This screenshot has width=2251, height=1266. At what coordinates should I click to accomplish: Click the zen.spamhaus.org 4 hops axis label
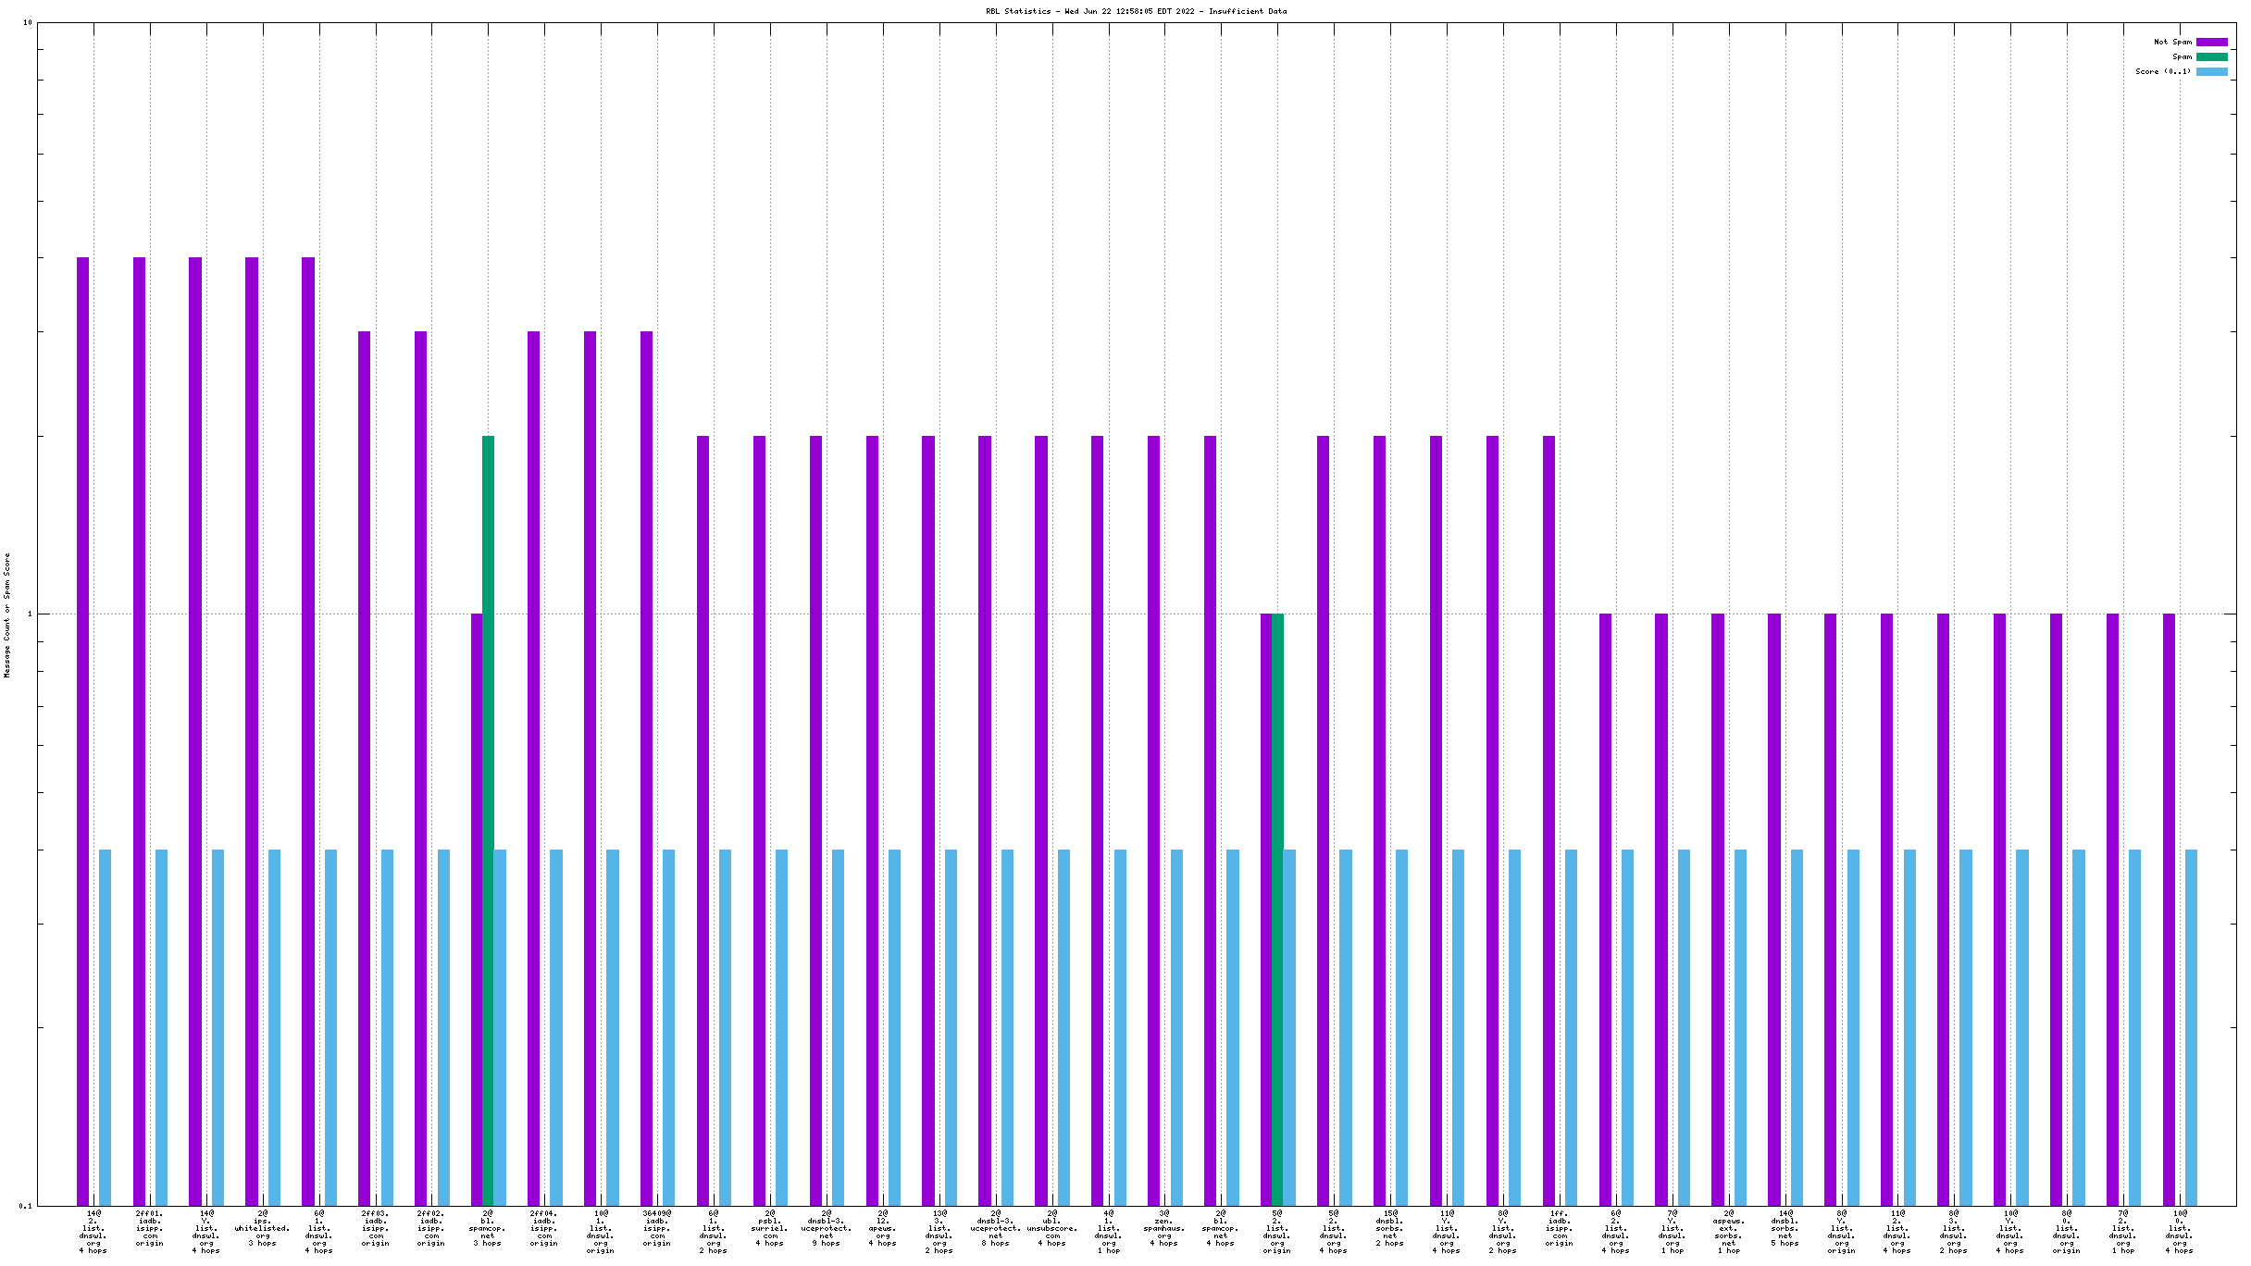(x=1163, y=1230)
